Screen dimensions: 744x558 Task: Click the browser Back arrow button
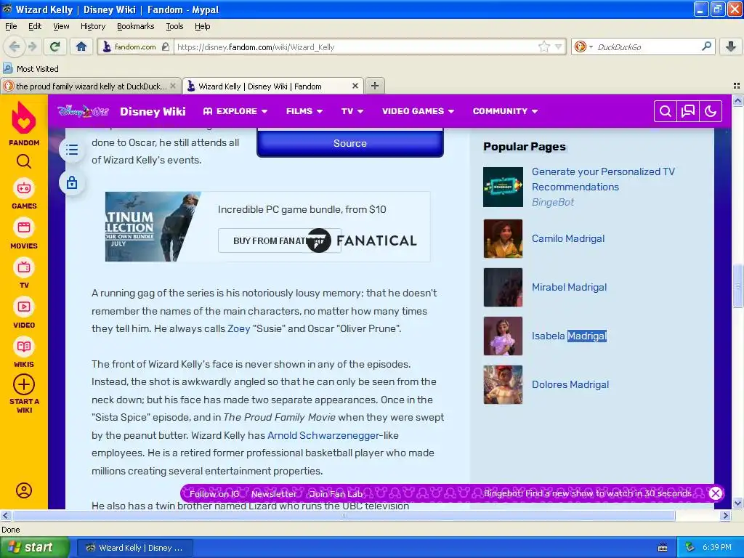[15, 46]
